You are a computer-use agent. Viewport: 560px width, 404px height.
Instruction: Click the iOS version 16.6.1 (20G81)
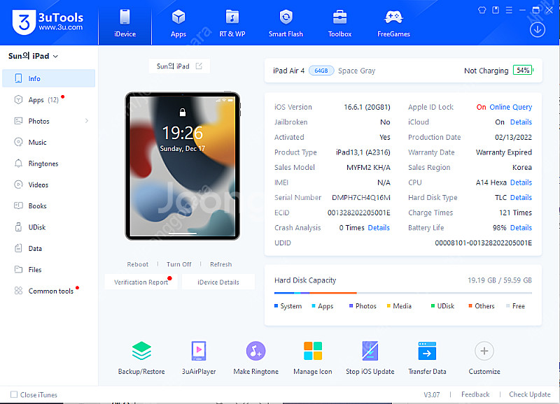367,107
